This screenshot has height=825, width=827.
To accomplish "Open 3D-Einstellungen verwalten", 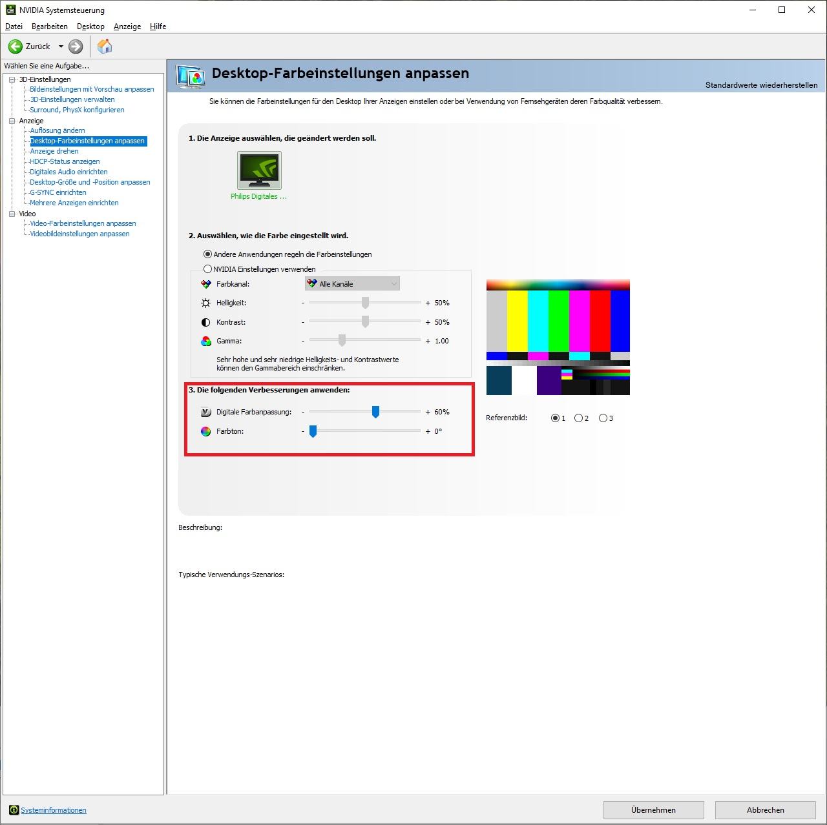I will [x=72, y=99].
